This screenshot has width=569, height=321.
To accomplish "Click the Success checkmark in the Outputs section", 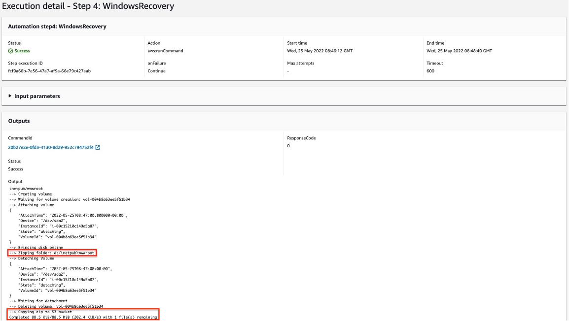I will 15,169.
